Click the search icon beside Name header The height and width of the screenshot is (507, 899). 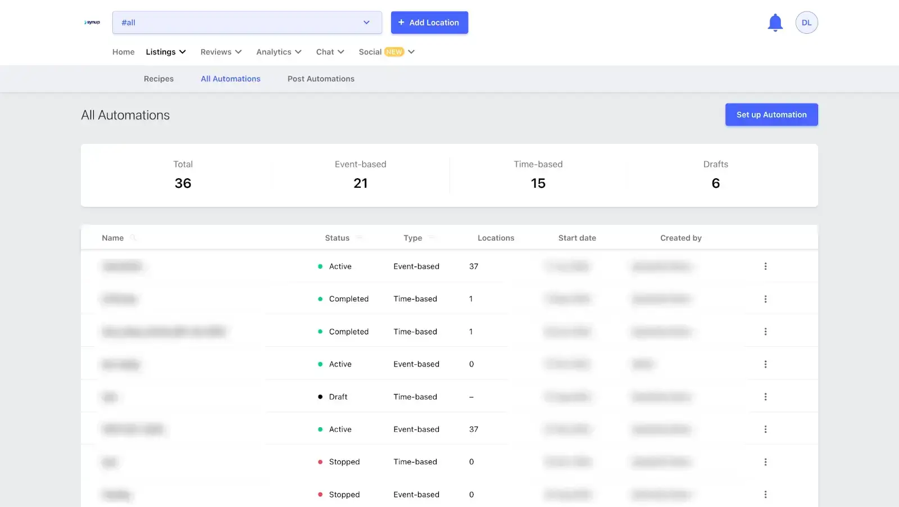coord(133,238)
